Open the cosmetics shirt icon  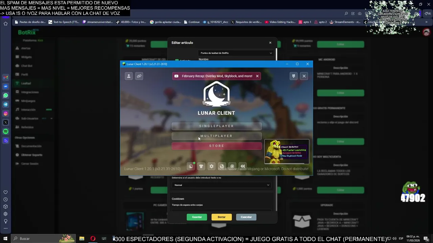(x=201, y=166)
